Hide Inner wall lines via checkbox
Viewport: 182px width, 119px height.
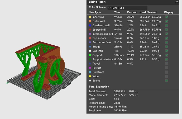tap(166, 17)
